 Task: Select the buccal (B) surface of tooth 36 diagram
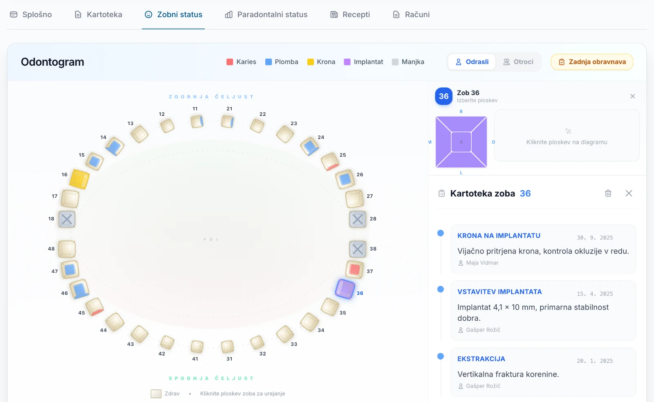[461, 124]
